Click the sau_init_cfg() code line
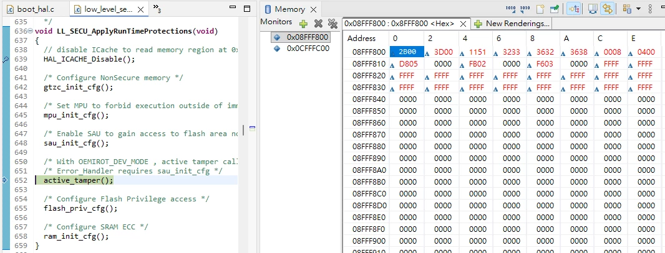The height and width of the screenshot is (253, 665). coord(76,143)
